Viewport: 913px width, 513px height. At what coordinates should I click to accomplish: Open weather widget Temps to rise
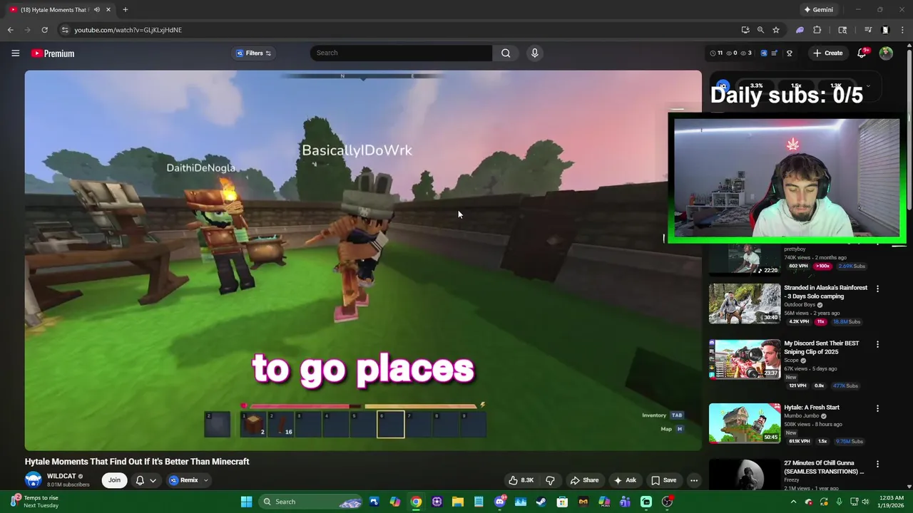[36, 502]
